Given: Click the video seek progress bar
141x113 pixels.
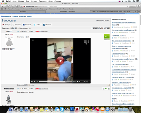Looking at the screenshot, I should pyautogui.click(x=56, y=81).
